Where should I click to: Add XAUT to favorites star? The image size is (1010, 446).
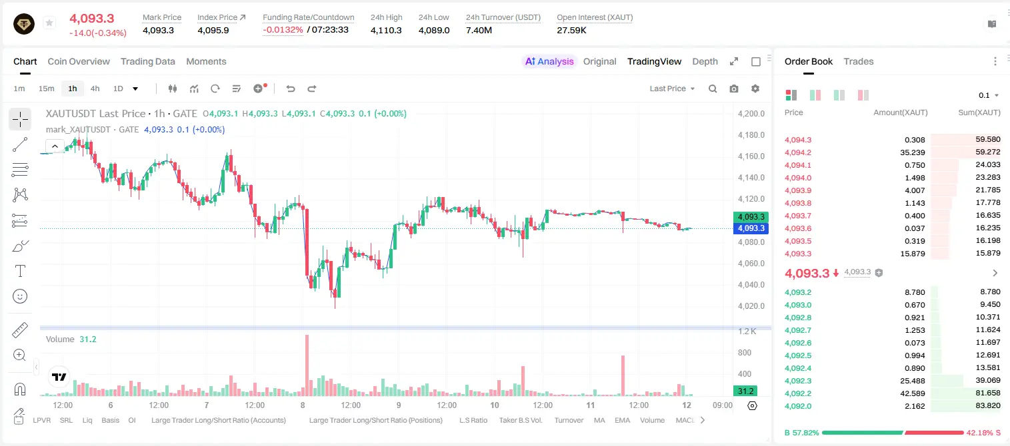click(49, 23)
